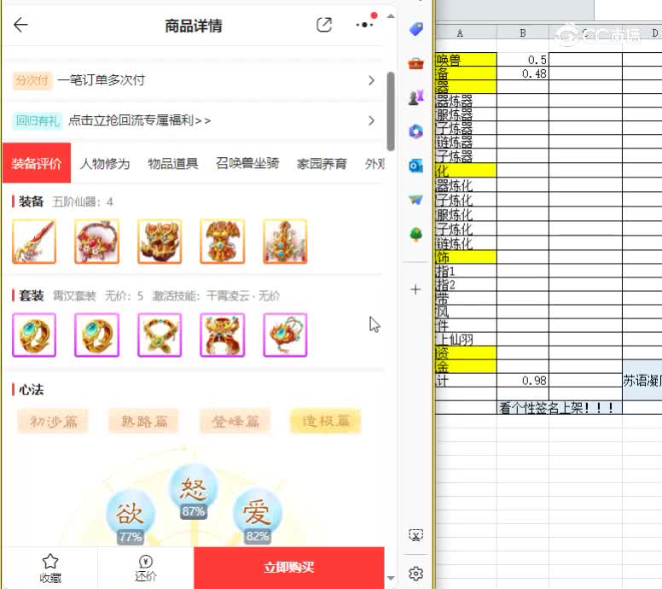662x589 pixels.
Task: Click 立即购买 buy now button
Action: [x=289, y=567]
